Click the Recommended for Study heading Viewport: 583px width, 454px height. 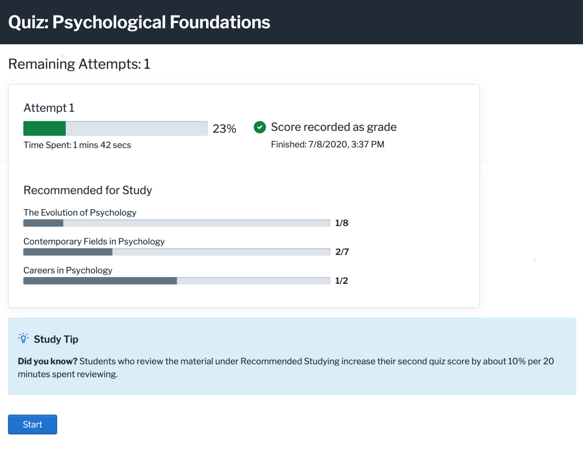[88, 190]
